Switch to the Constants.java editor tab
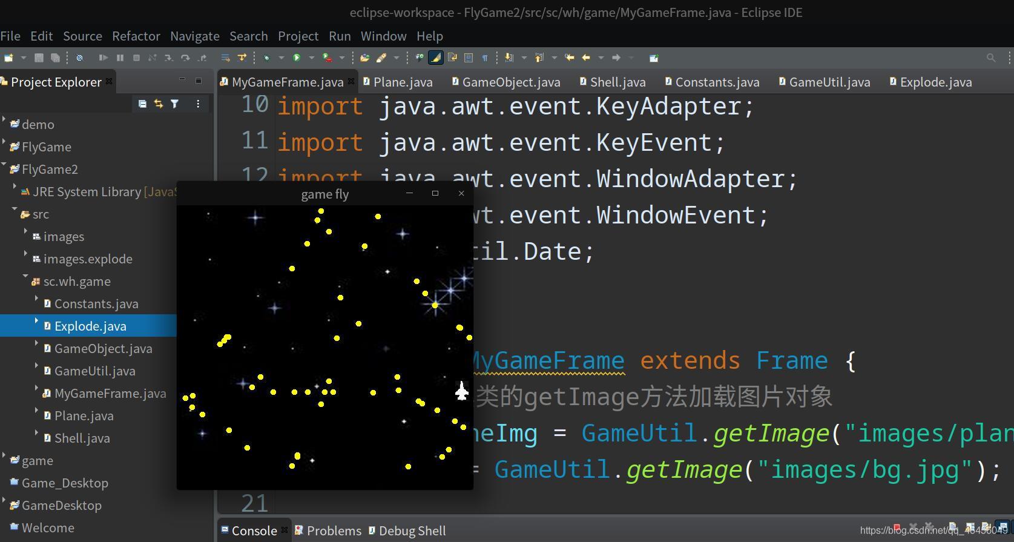 pyautogui.click(x=712, y=82)
